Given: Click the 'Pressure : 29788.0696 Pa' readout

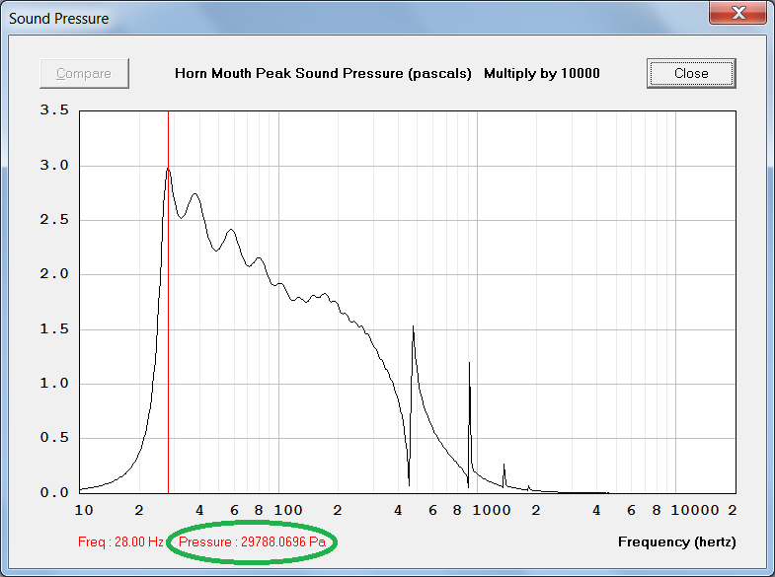Looking at the screenshot, I should pyautogui.click(x=252, y=541).
